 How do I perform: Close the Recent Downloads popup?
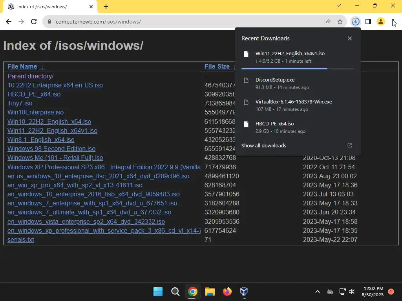pos(350,38)
